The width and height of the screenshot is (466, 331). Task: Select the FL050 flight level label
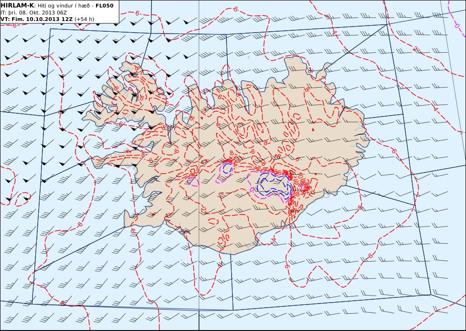[x=104, y=6]
